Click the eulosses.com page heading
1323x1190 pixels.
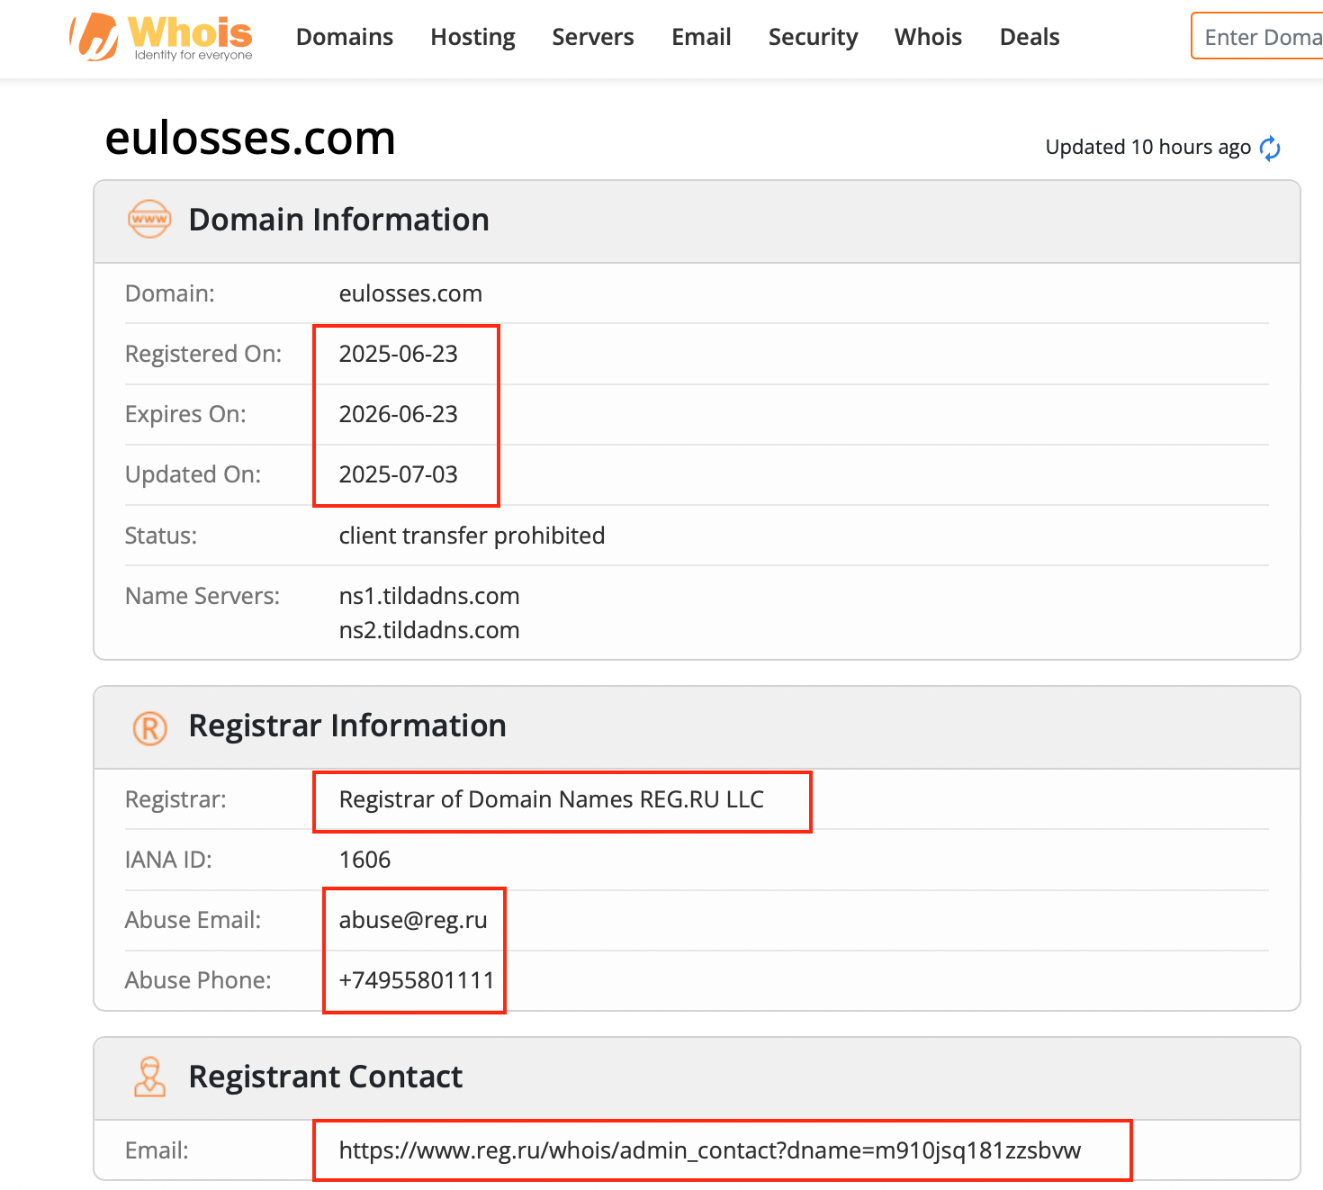(x=250, y=138)
